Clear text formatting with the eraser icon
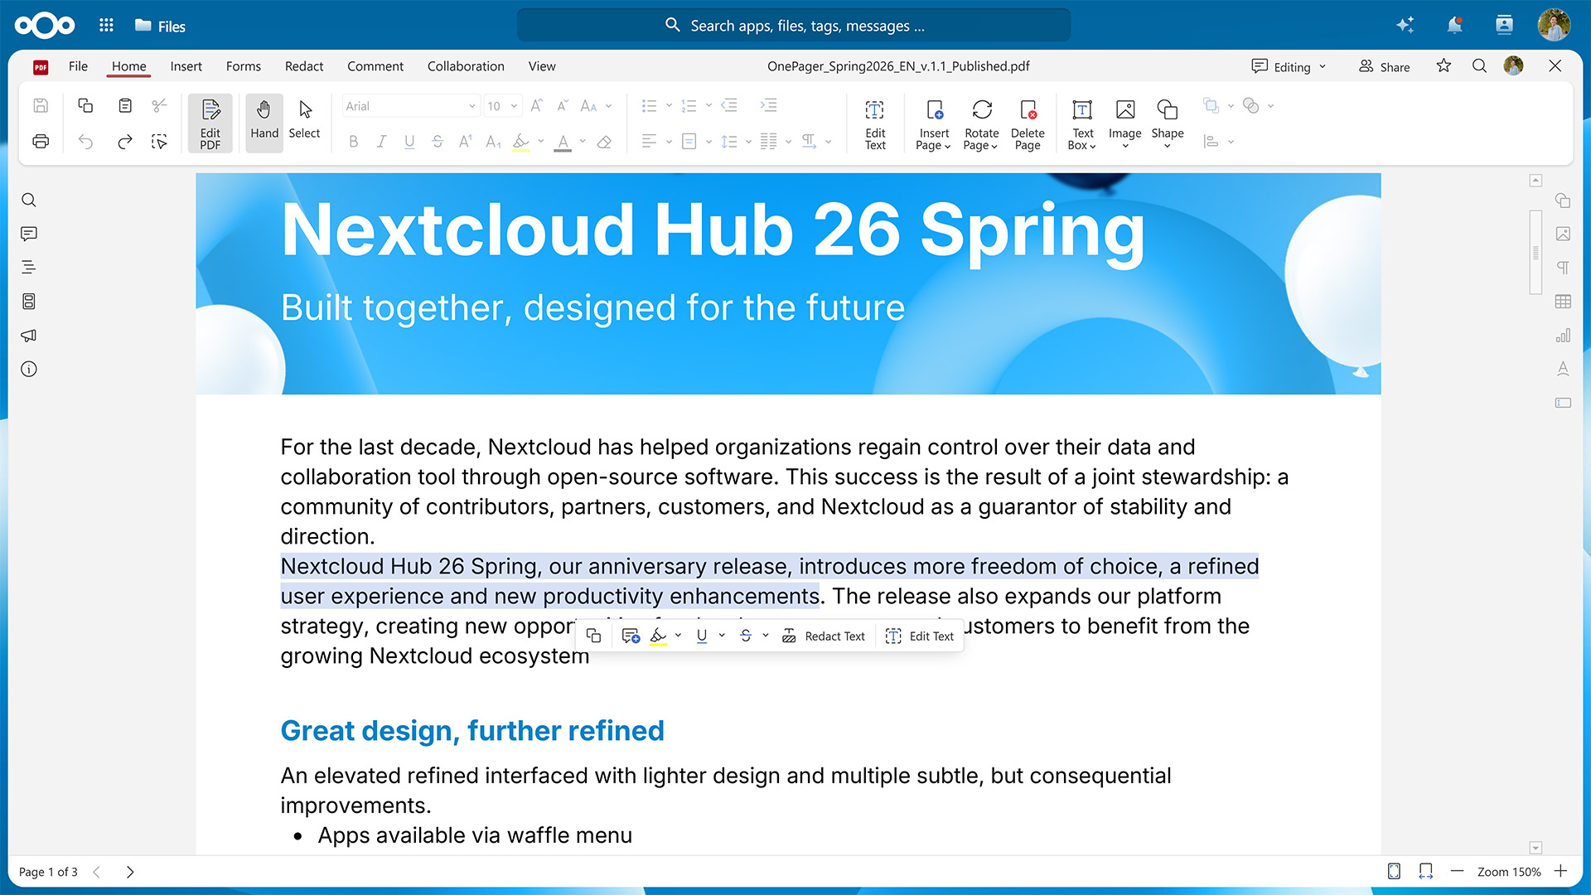 pyautogui.click(x=604, y=142)
